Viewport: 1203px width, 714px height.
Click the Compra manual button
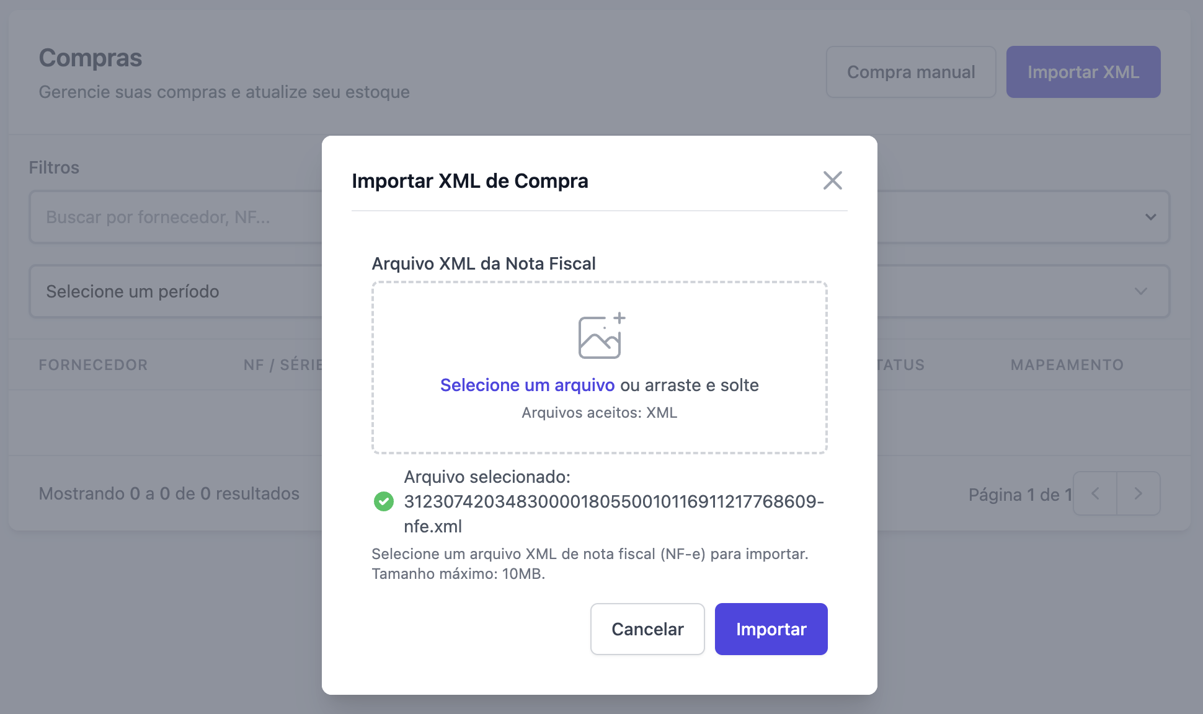tap(910, 72)
